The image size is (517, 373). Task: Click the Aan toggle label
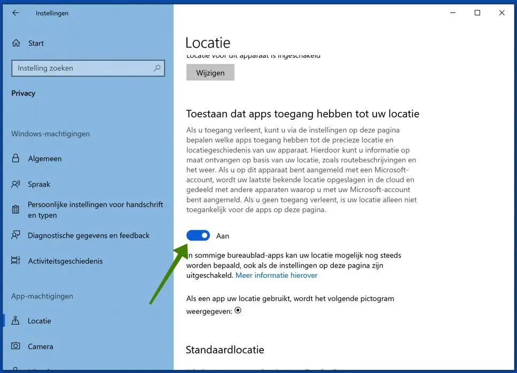click(x=223, y=236)
